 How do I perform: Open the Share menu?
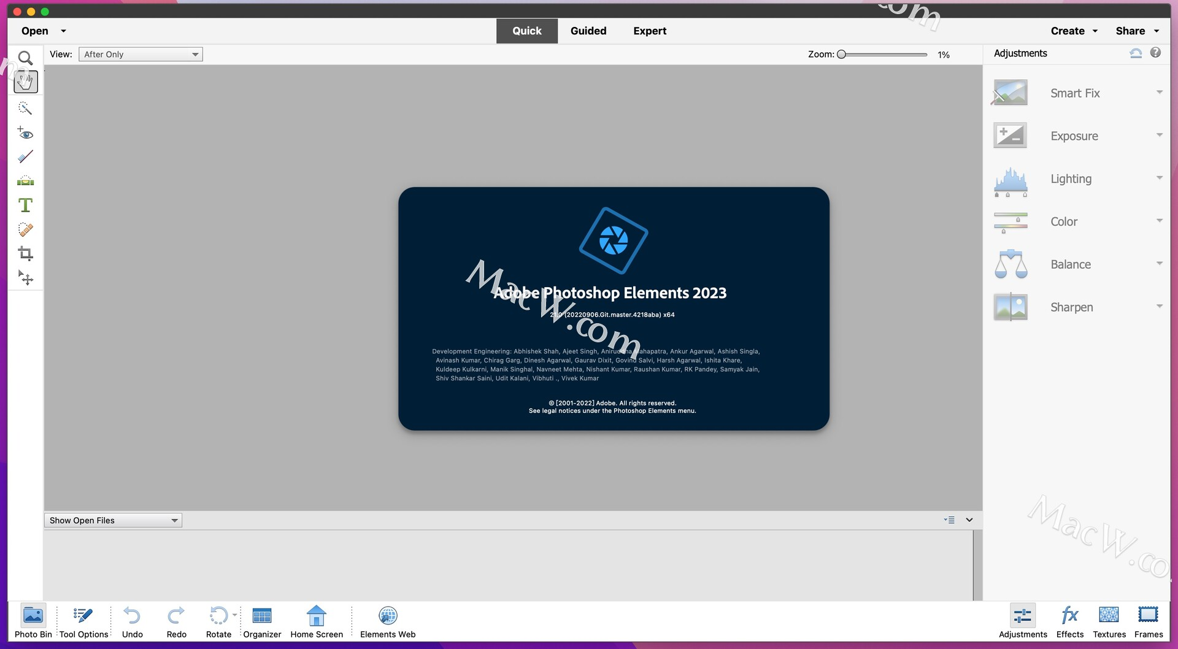[x=1137, y=31]
